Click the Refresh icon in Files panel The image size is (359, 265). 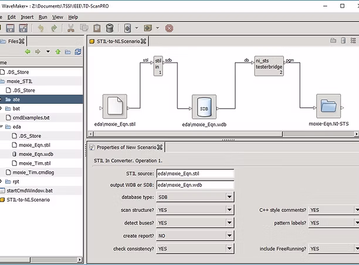click(79, 52)
